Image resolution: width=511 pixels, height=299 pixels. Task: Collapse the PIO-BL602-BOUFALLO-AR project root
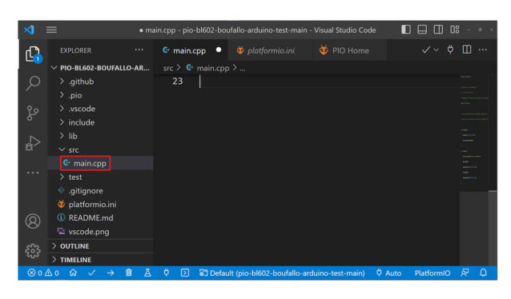pos(100,68)
